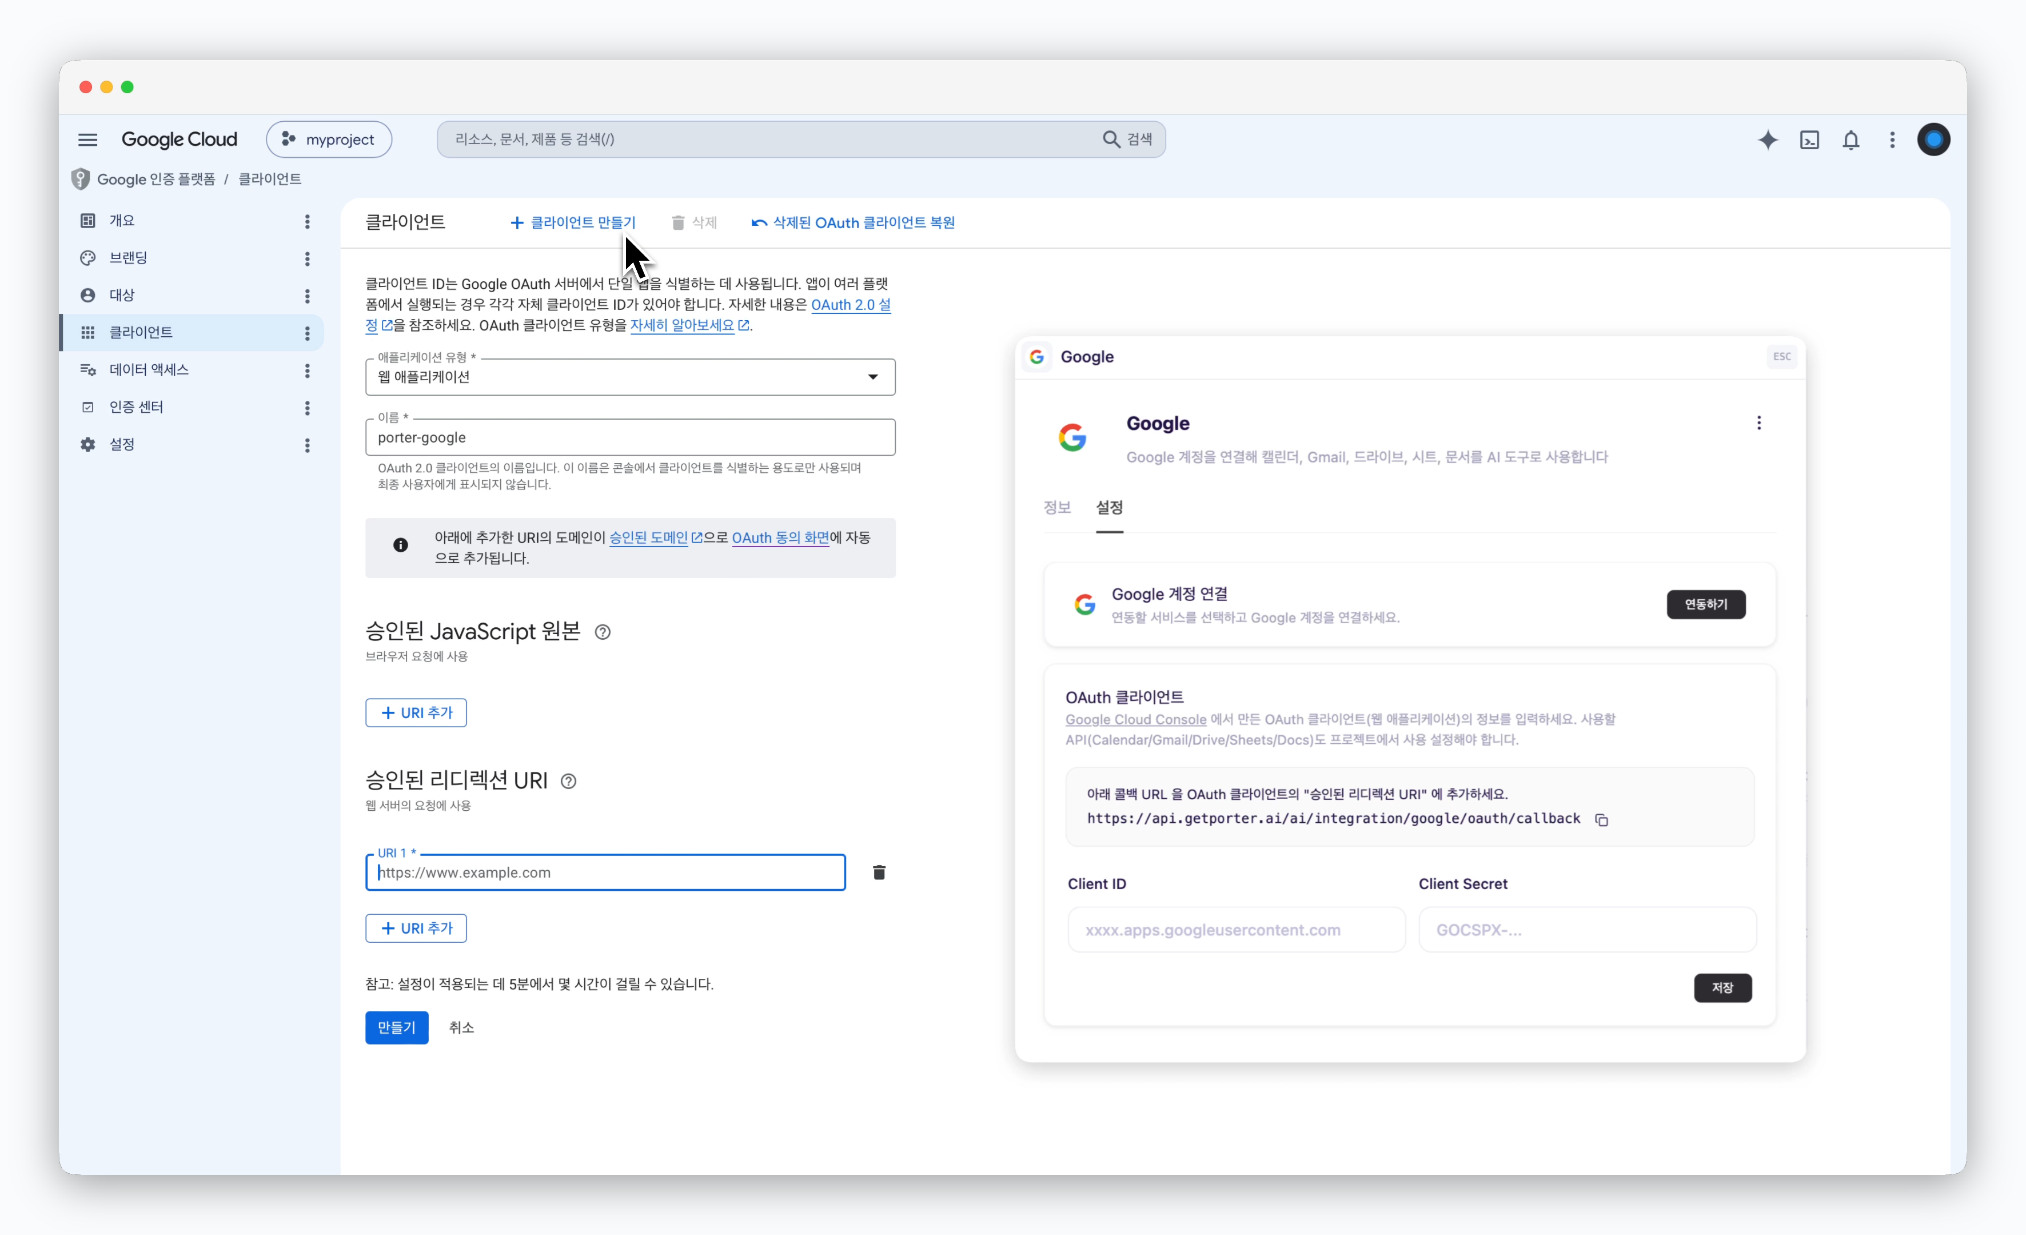2026x1235 pixels.
Task: Open three-dot menu in Google integration panel
Action: [1759, 423]
